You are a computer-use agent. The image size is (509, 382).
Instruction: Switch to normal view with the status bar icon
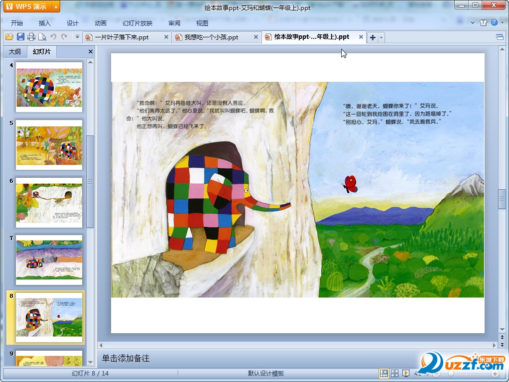click(383, 374)
